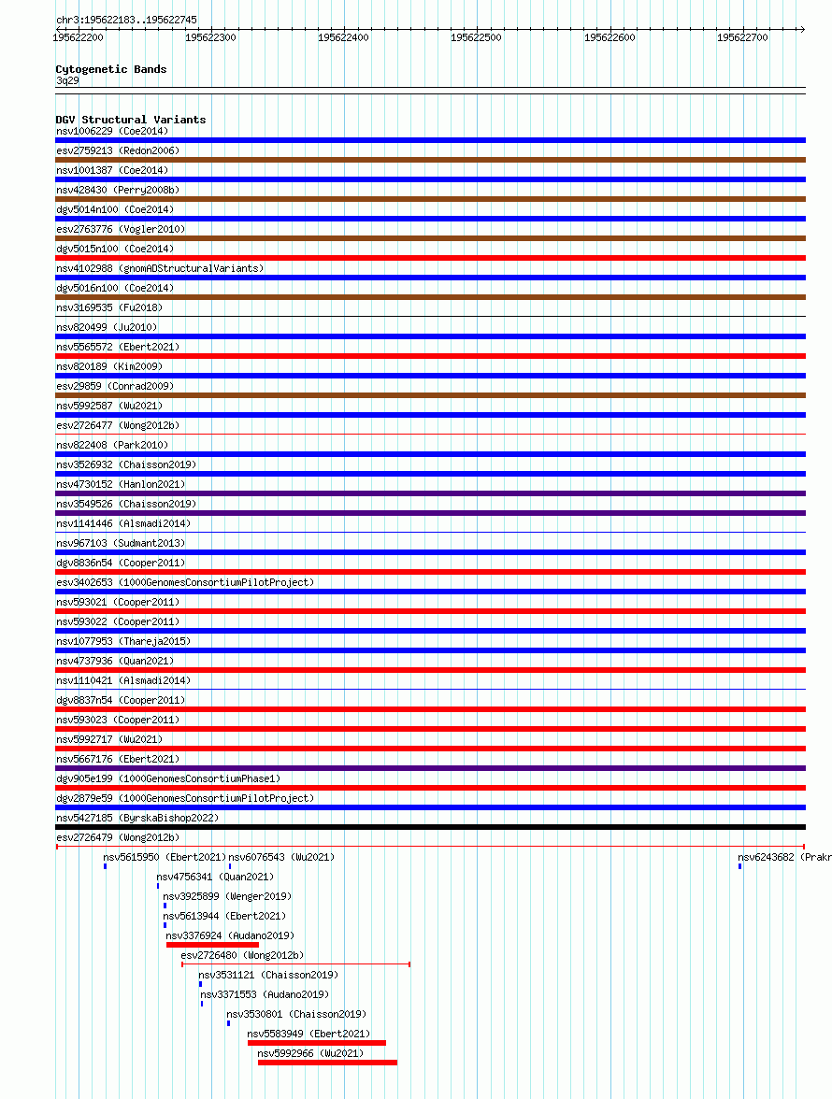Click the thin red span under esv2726480

[x=295, y=964]
